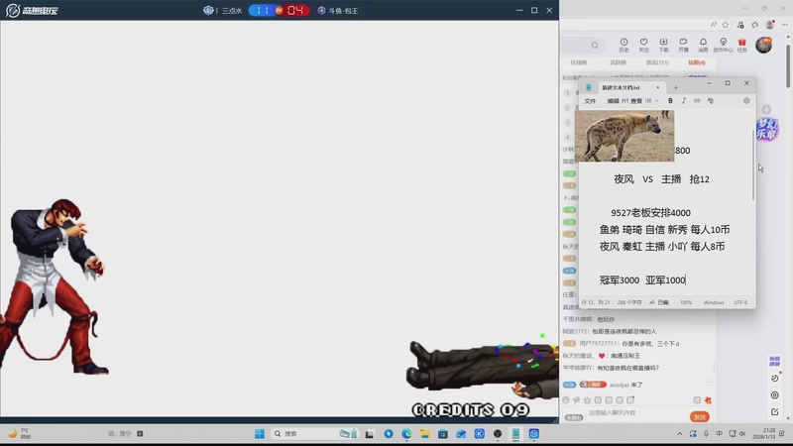The width and height of the screenshot is (793, 446).
Task: Click the line 9527老板安排4000
Action: [x=650, y=213]
